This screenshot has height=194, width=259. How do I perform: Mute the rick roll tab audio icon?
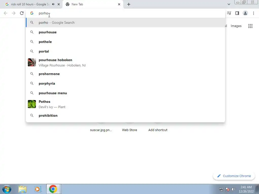pos(53,4)
